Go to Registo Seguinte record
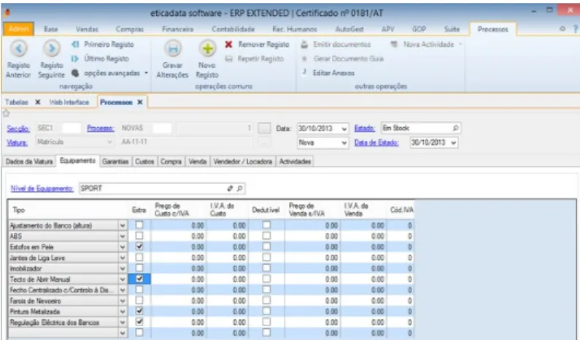This screenshot has width=580, height=340. tap(51, 59)
